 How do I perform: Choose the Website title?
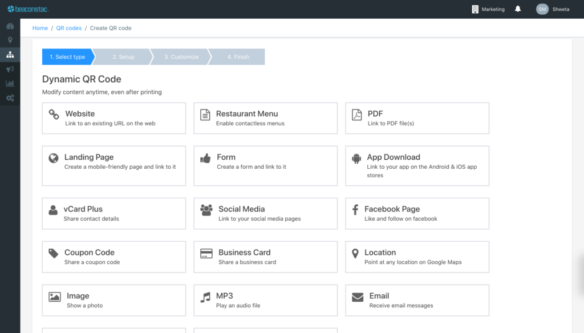coord(80,113)
